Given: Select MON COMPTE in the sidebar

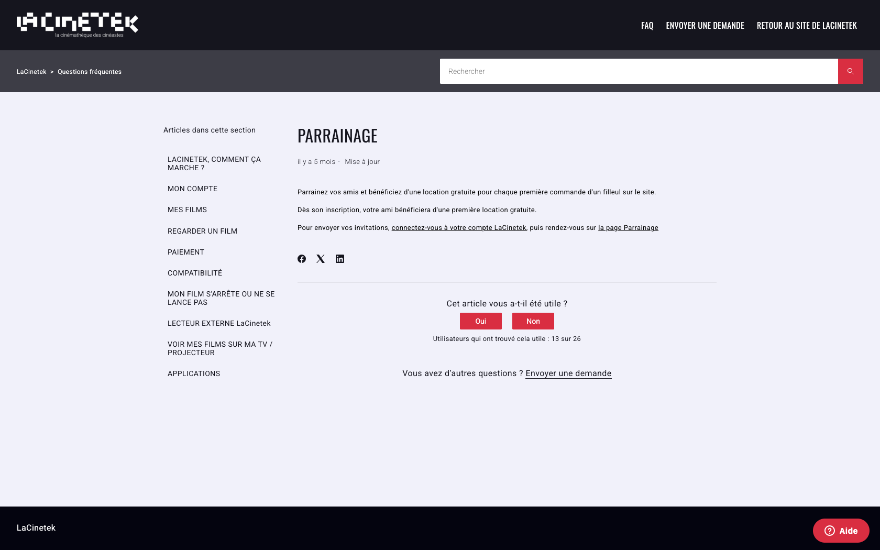Looking at the screenshot, I should pos(192,189).
